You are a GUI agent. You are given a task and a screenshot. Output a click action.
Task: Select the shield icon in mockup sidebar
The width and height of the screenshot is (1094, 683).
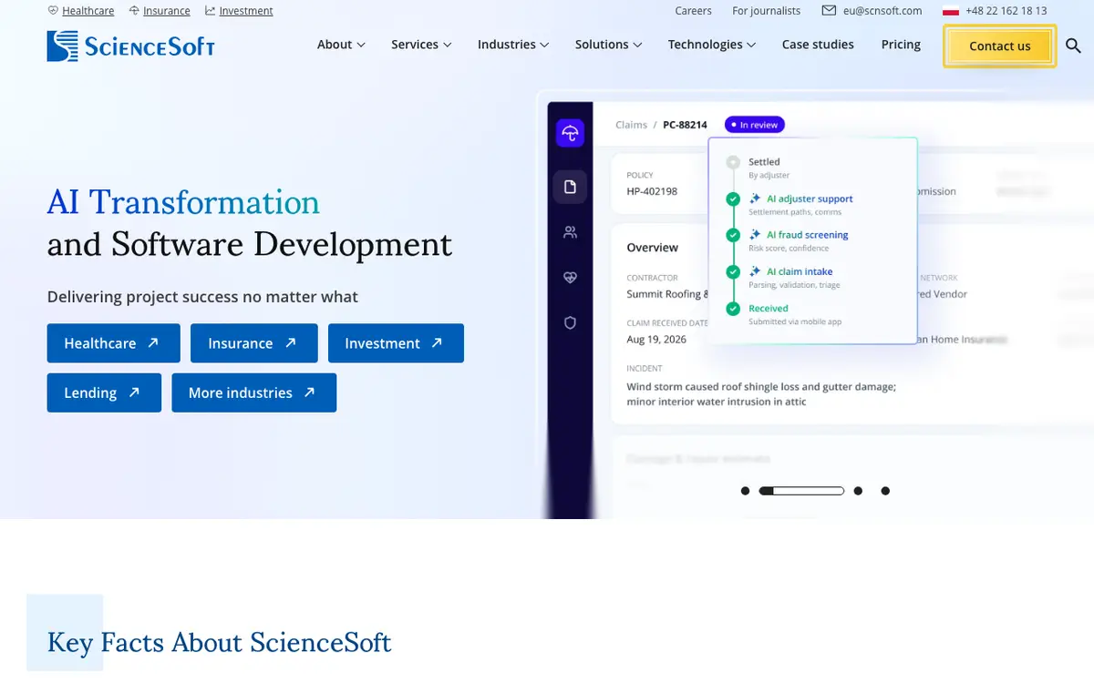coord(570,322)
